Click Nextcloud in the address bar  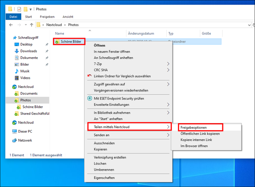point(54,25)
